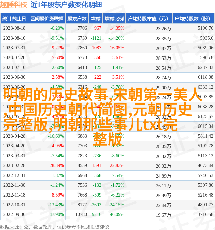The image size is (215, 230).
Task: Click the -2603 decrease value
Action: (x=96, y=205)
